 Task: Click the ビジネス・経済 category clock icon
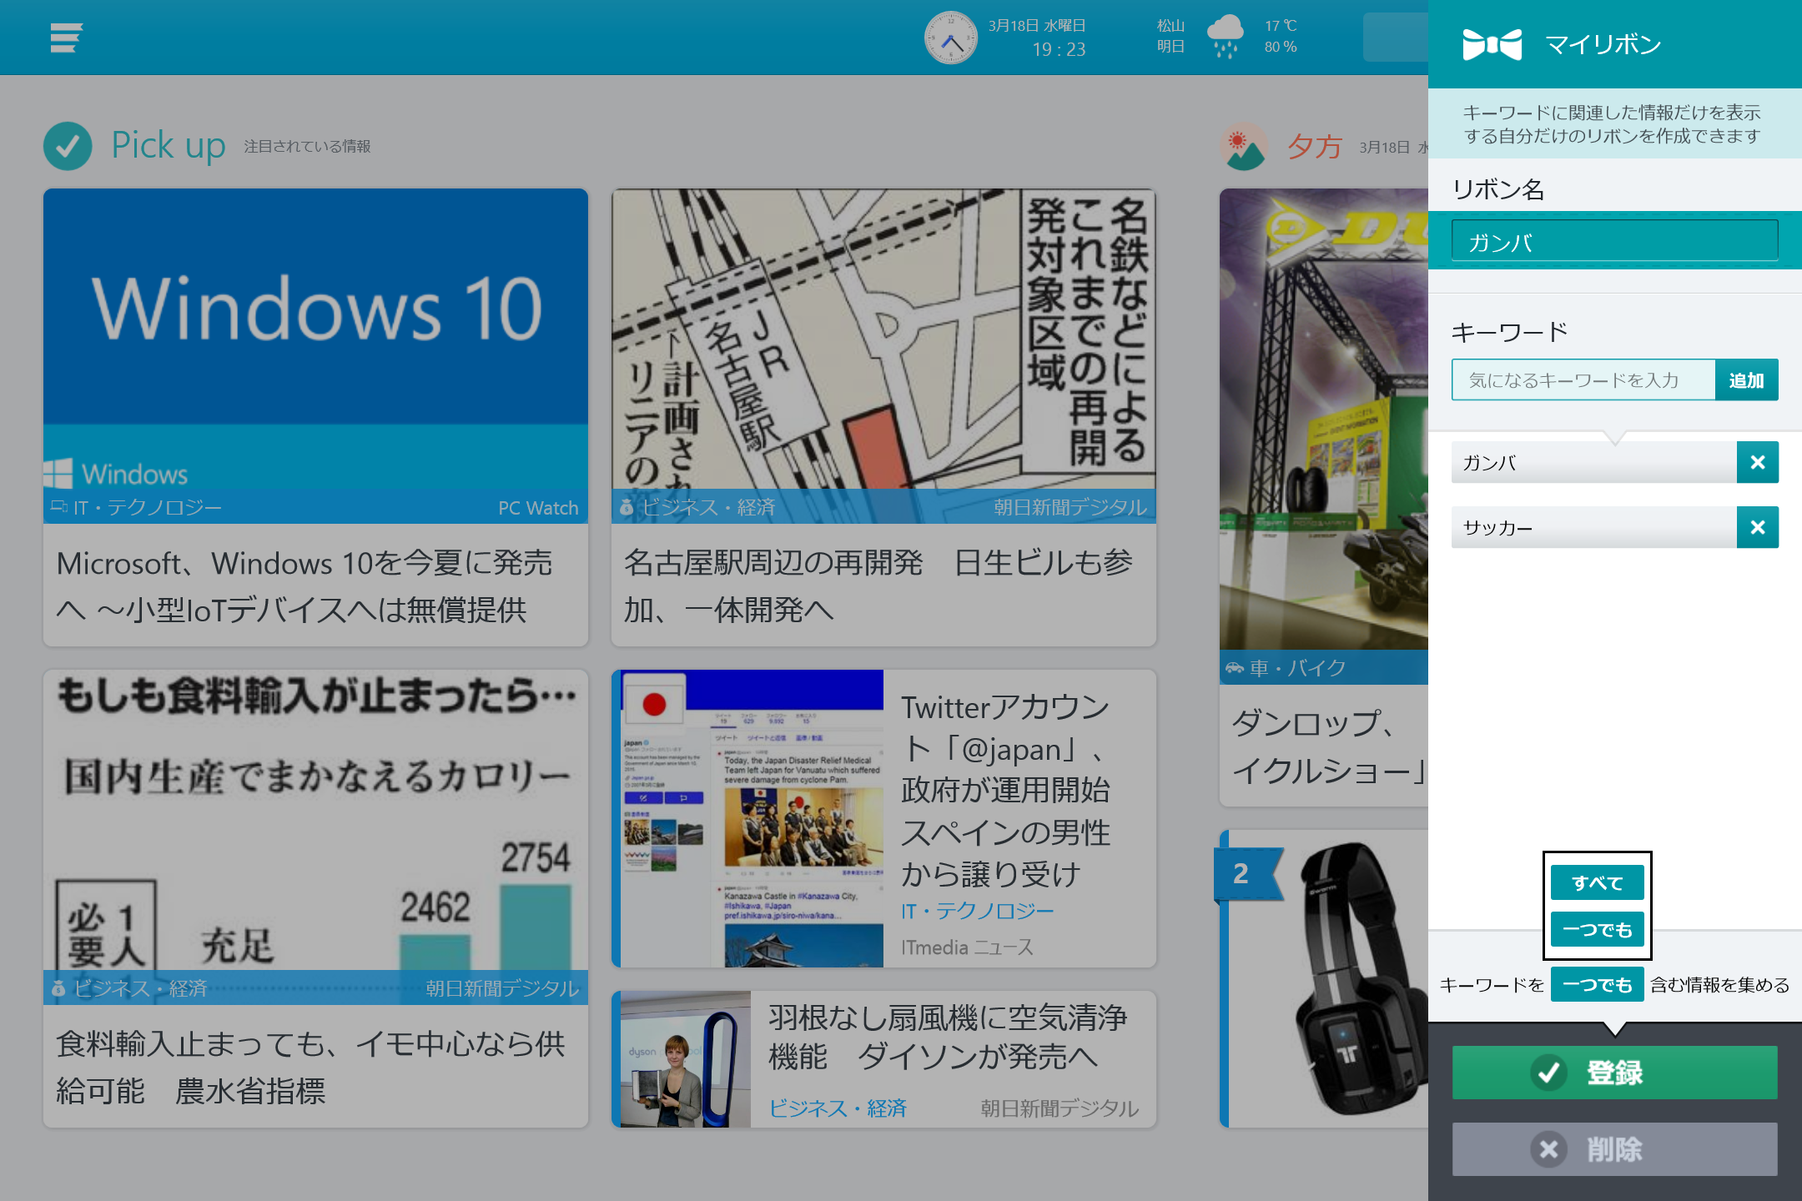(x=627, y=506)
